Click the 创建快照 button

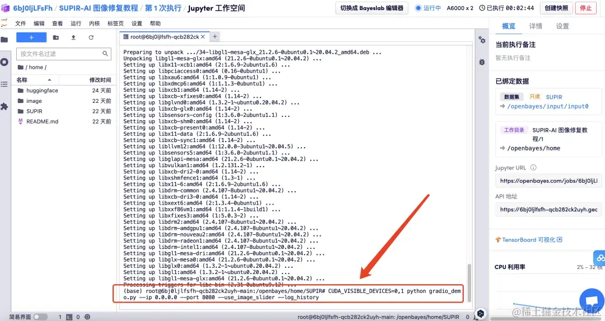556,8
